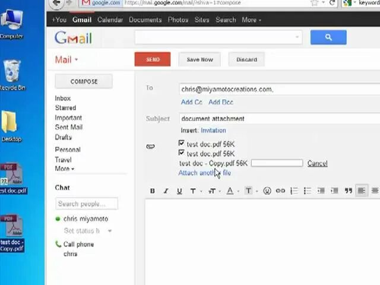This screenshot has width=380, height=285.
Task: Increase the text indent
Action: pyautogui.click(x=334, y=191)
